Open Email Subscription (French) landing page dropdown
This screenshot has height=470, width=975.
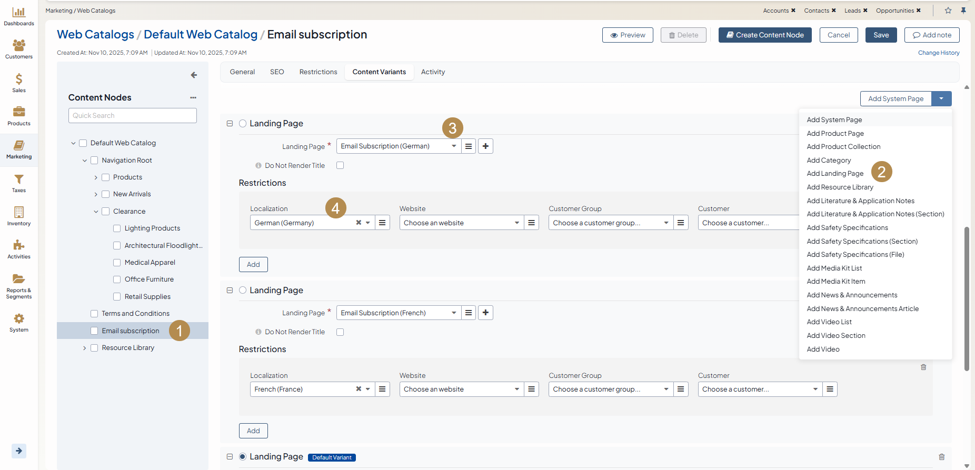pyautogui.click(x=454, y=313)
